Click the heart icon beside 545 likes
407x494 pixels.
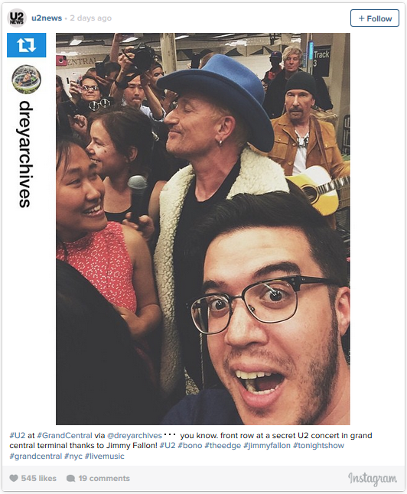pos(14,478)
